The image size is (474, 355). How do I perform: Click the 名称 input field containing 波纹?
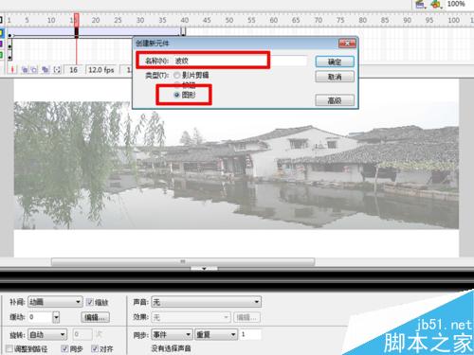coord(240,61)
